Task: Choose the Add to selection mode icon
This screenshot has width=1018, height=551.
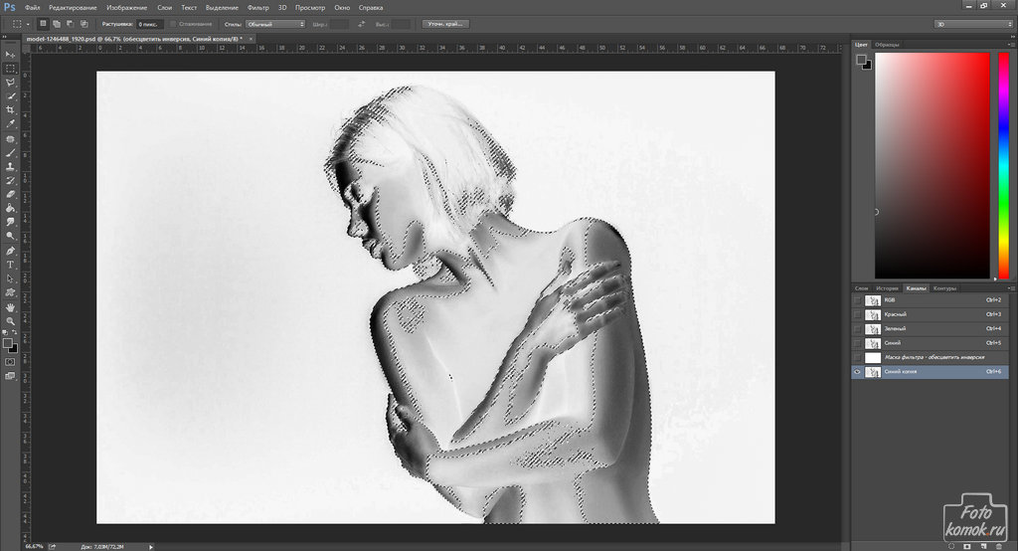Action: point(57,24)
